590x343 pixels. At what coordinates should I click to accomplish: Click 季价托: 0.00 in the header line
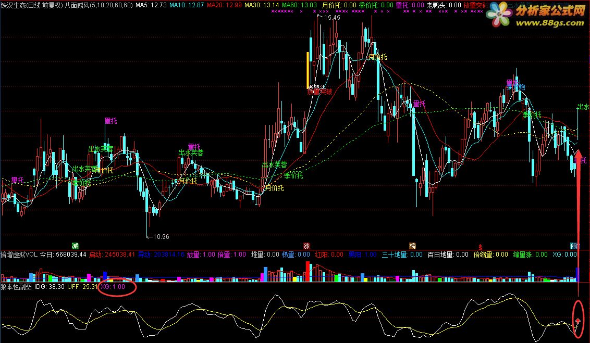[x=376, y=5]
